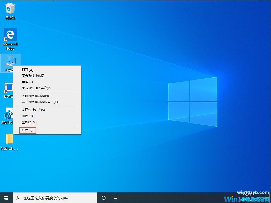Screen dimensions: 271x203
Task: Click the Cortana circle icon in taskbar
Action: pos(104,198)
